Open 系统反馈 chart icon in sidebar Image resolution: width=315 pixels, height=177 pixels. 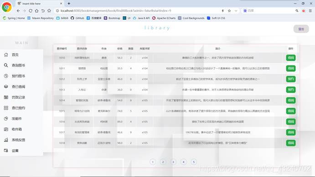pos(6,140)
